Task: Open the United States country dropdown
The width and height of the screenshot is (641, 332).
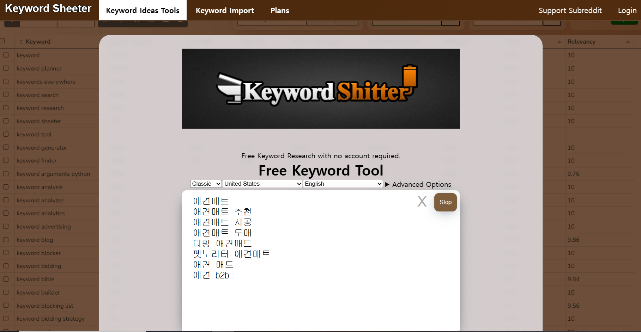Action: click(x=262, y=184)
